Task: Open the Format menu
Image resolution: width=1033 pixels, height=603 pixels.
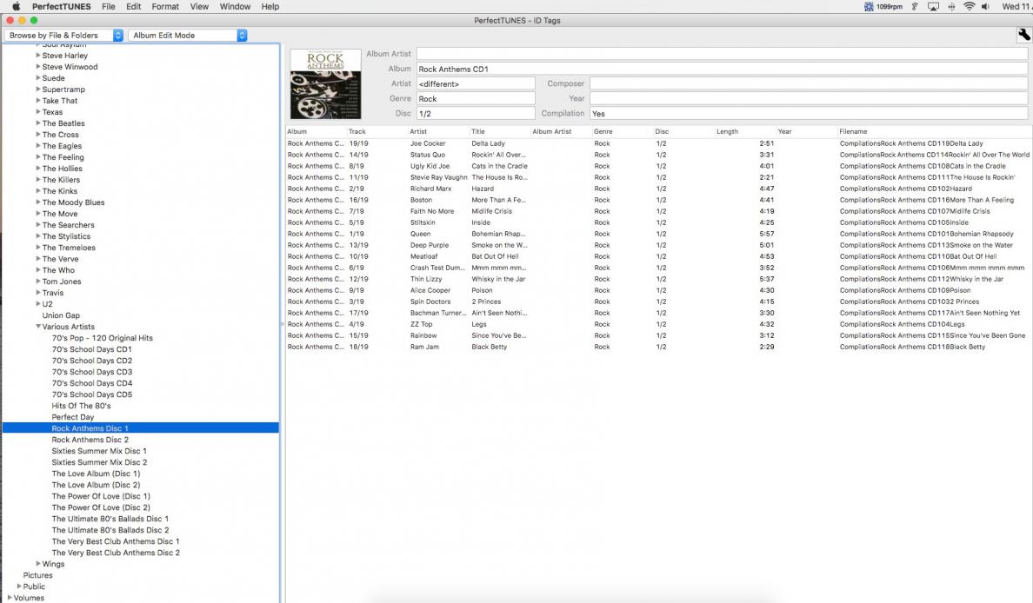Action: pos(165,7)
